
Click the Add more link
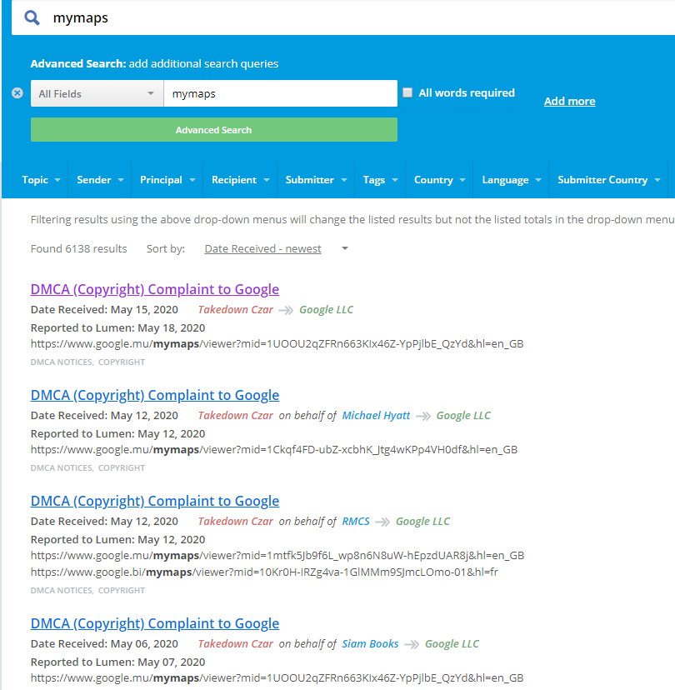tap(569, 101)
